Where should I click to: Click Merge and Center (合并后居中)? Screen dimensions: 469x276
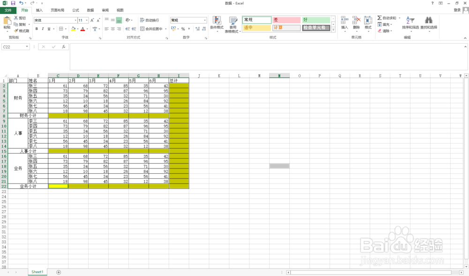[x=151, y=29]
